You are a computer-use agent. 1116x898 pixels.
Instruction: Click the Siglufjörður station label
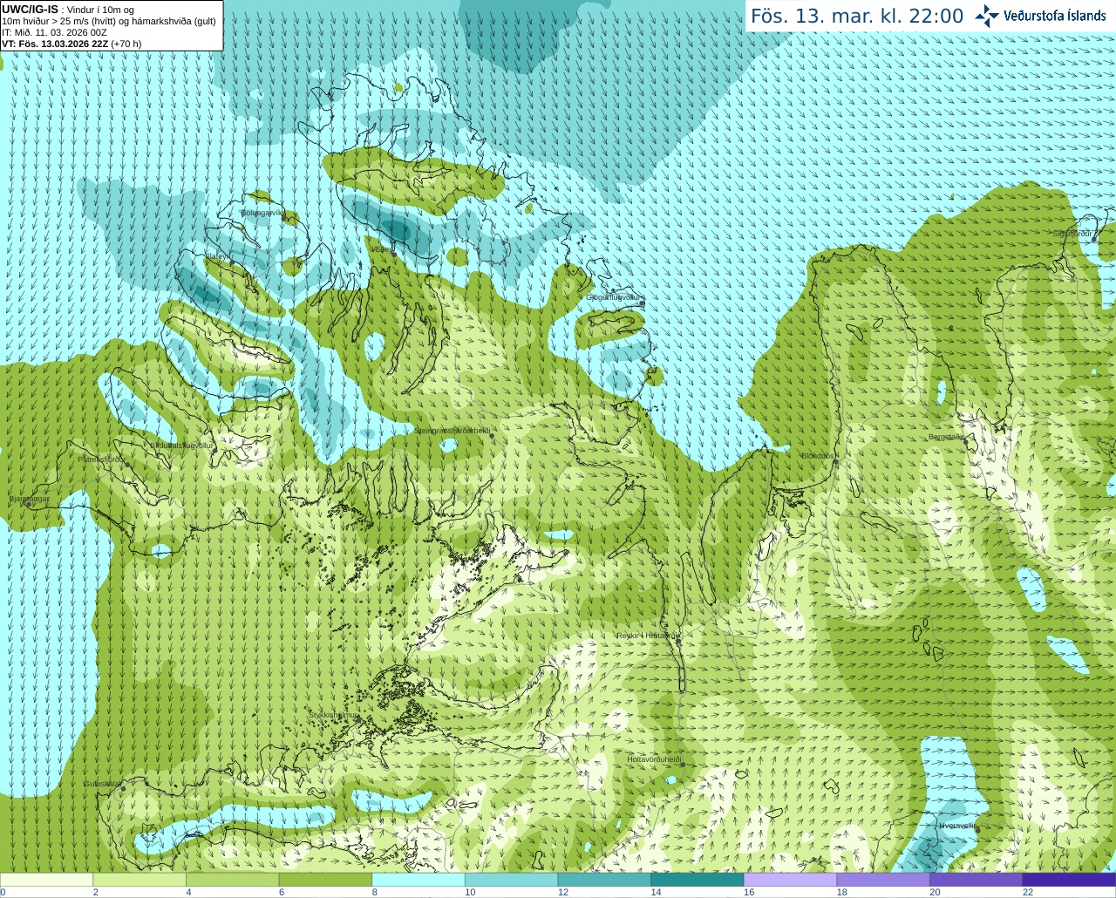(1072, 234)
